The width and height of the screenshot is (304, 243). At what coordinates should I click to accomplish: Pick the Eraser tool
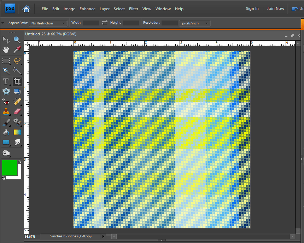tap(17, 112)
